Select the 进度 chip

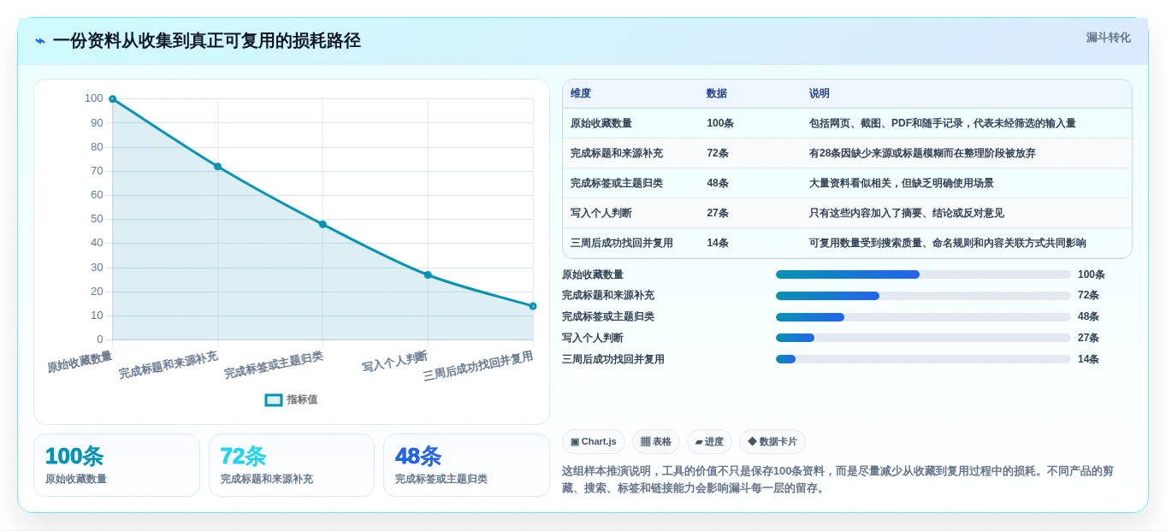pos(709,441)
